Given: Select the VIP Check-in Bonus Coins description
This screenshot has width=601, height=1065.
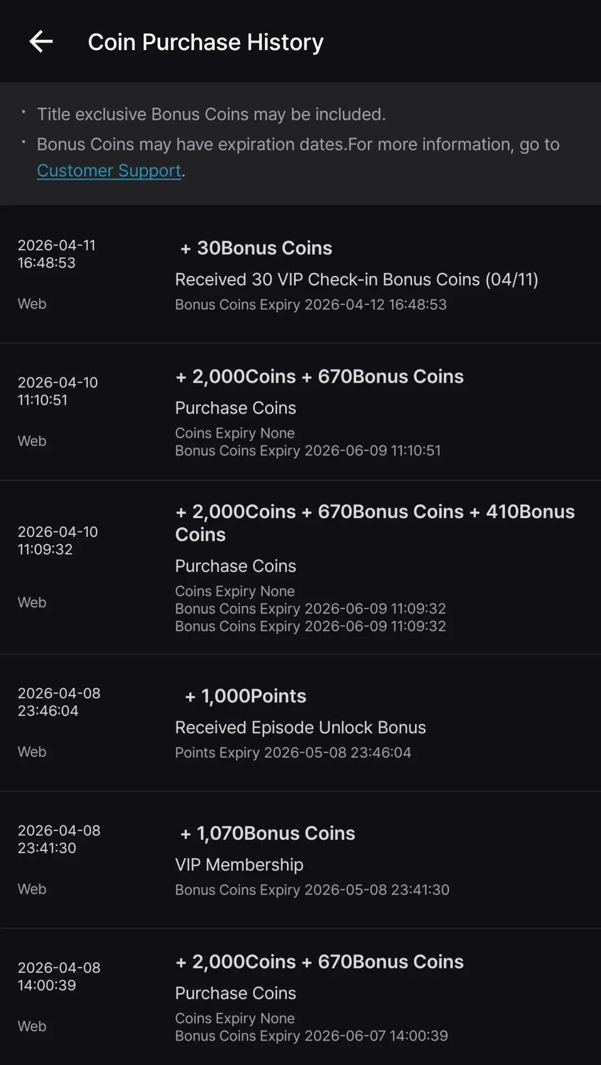Looking at the screenshot, I should 357,280.
